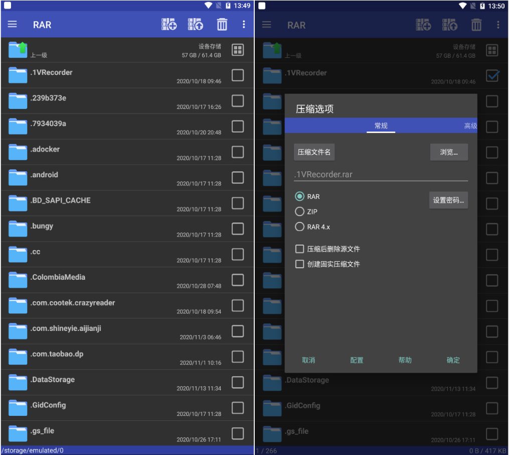Tap the .bungy folder name text

pos(42,226)
